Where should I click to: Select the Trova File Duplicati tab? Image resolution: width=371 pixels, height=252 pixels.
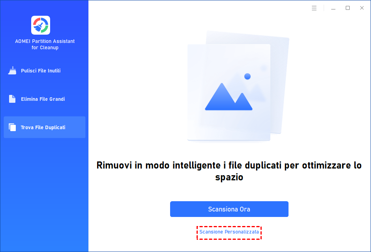(x=45, y=127)
